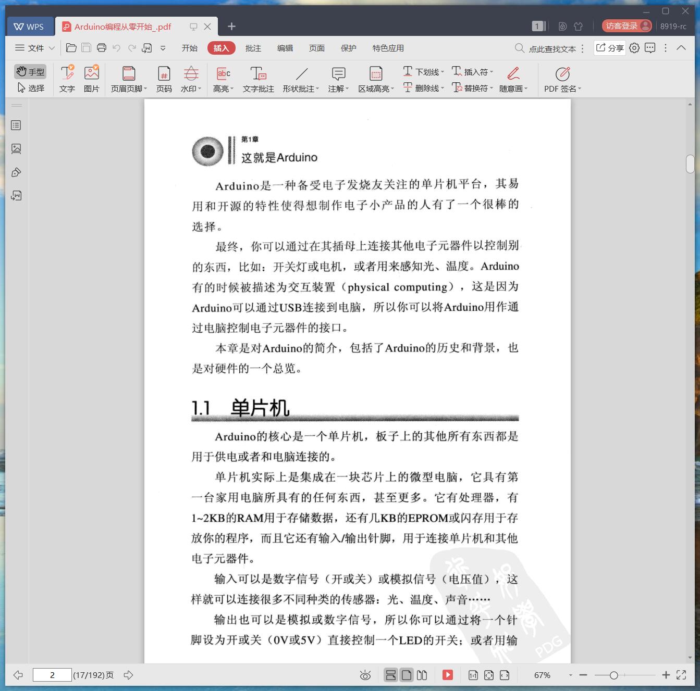Insert a picture with 图片 tool

coord(92,79)
